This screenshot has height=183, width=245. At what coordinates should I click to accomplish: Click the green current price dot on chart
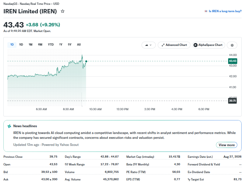(x=86, y=61)
